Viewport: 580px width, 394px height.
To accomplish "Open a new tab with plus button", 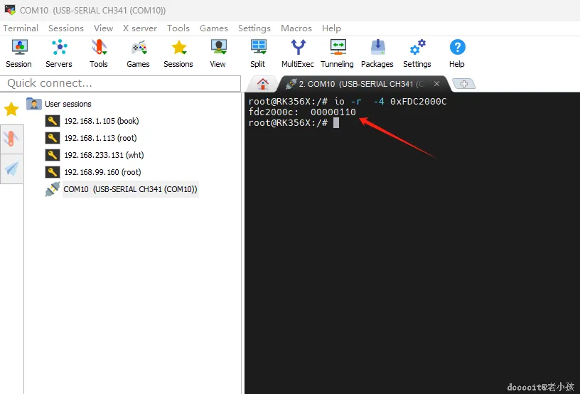I will point(464,84).
